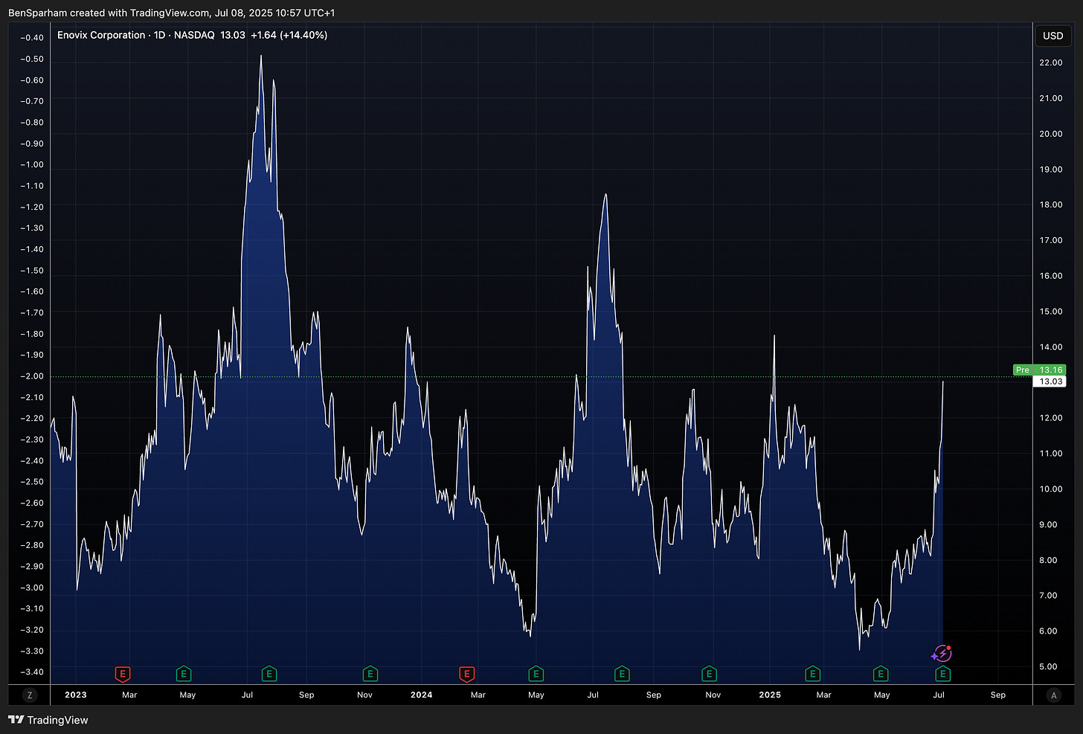Click the −0.40 left scale label
The height and width of the screenshot is (734, 1083).
32,38
